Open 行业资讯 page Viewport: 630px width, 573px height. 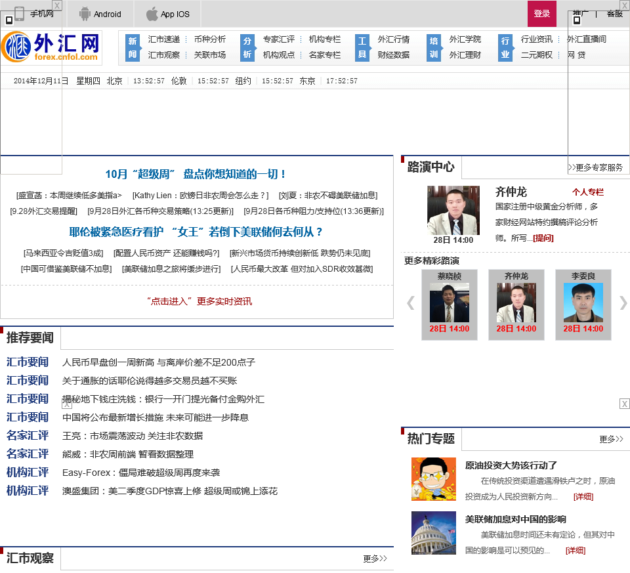[x=537, y=39]
